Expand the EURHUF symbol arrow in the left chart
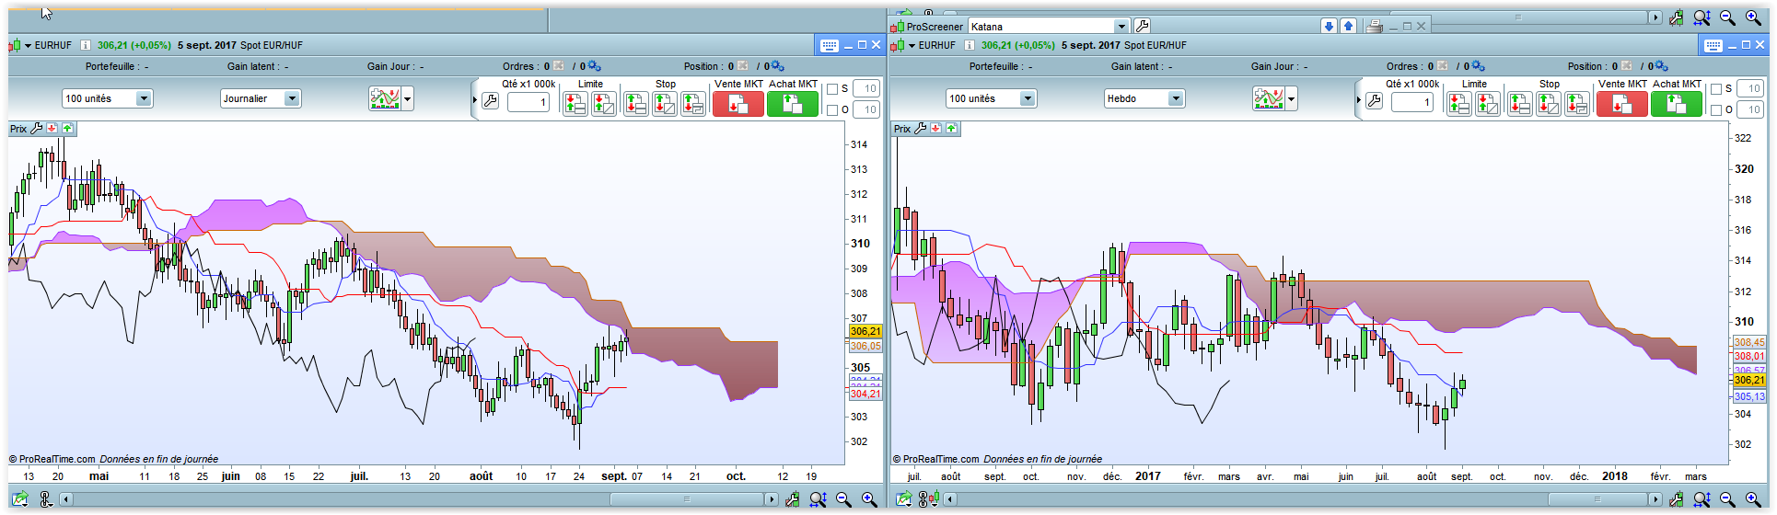Viewport: 1777px width, 515px height. click(x=28, y=45)
